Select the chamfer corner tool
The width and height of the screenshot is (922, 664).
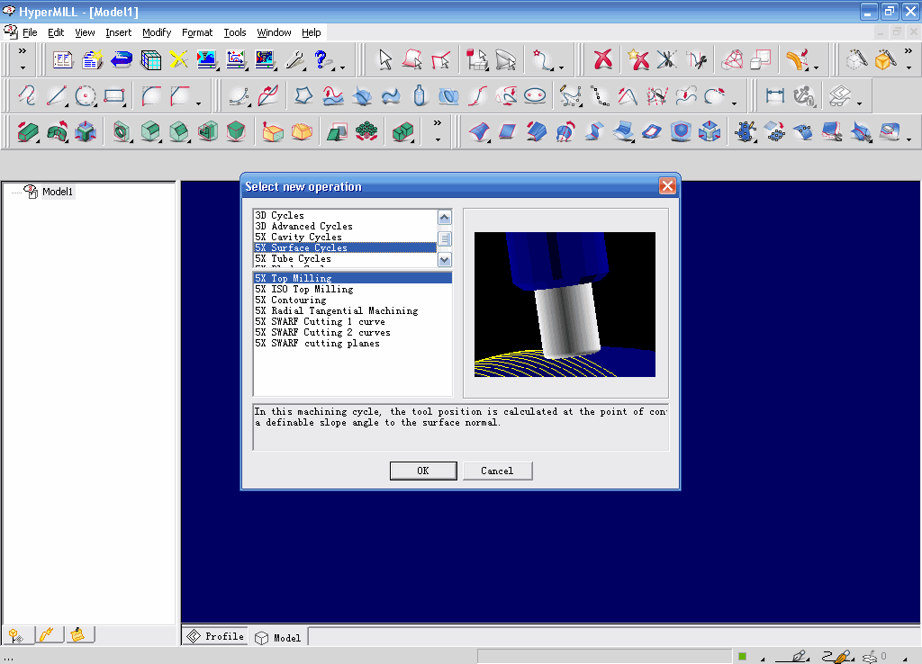coord(180,95)
